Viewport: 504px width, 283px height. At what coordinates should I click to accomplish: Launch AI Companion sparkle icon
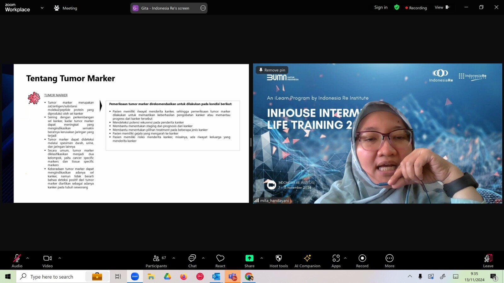(x=307, y=261)
